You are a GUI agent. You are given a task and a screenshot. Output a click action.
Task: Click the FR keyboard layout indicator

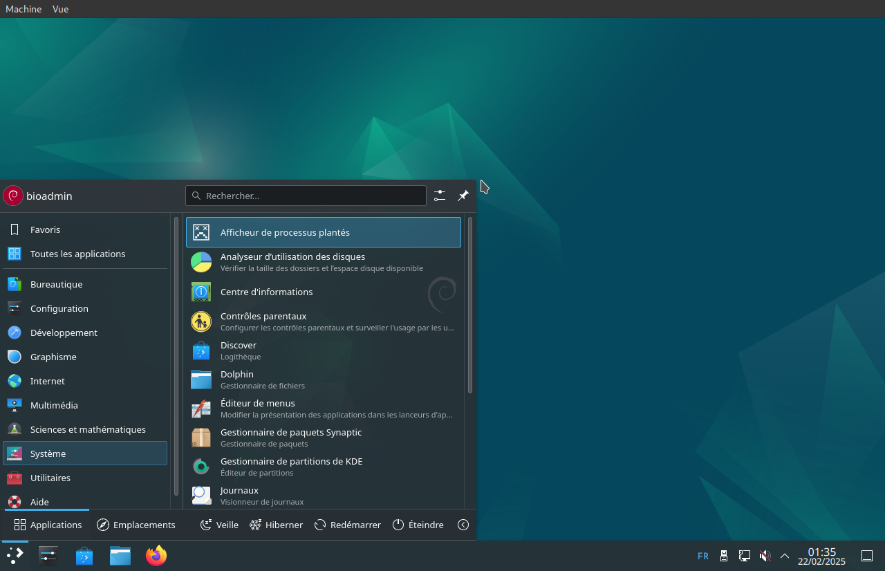pos(703,556)
